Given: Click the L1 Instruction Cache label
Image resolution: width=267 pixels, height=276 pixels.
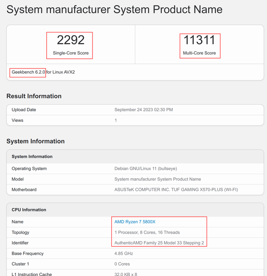Looking at the screenshot, I should pos(32,274).
